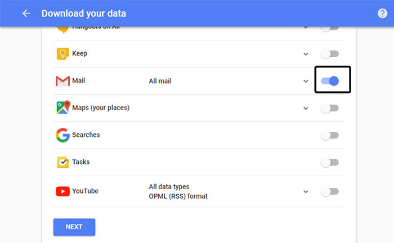Enable the Searches export toggle
394x243 pixels.
tap(330, 135)
